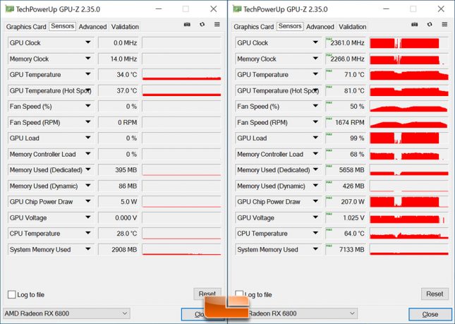
Task: Open hamburger menu in left GPU-Z window
Action: pyautogui.click(x=217, y=25)
